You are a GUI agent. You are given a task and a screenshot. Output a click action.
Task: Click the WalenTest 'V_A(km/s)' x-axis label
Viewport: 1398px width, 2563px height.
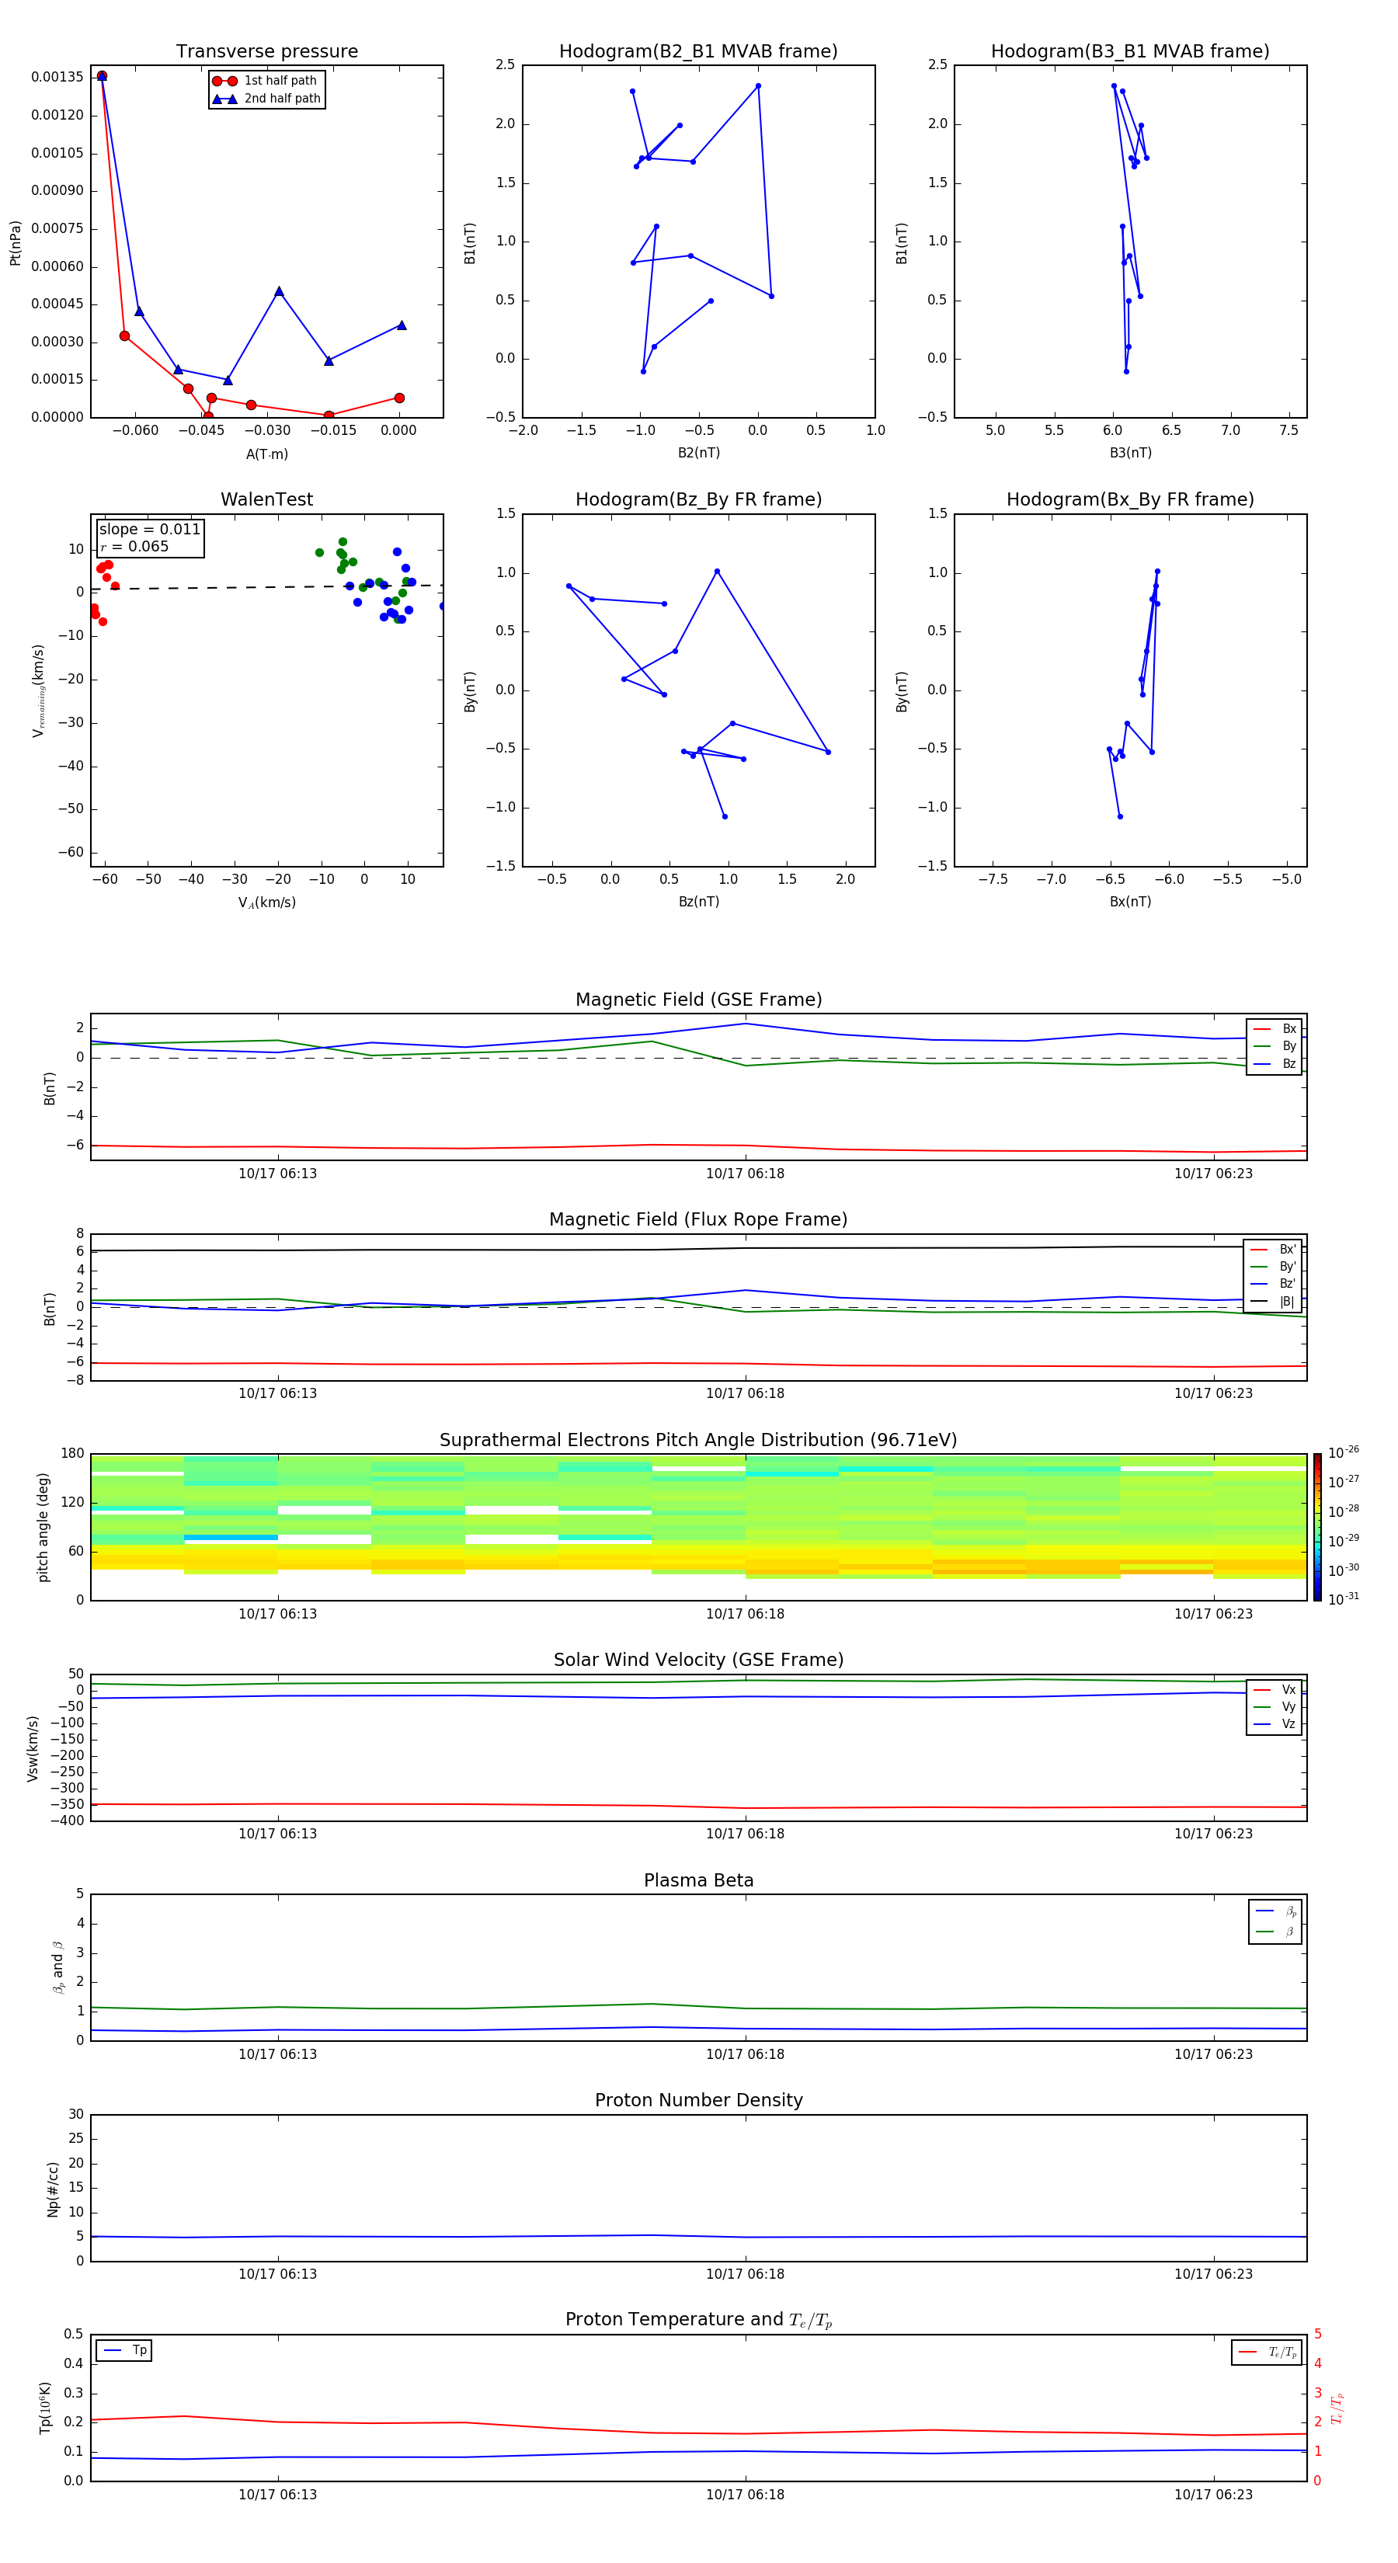tap(266, 902)
